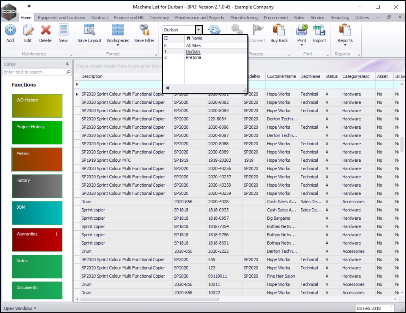This screenshot has width=406, height=313.
Task: Click the horizontal scrollbar below grid
Action: click(150, 299)
